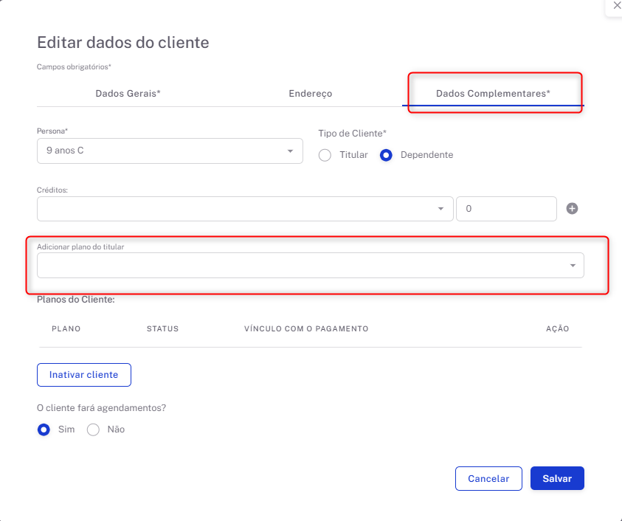Screen dimensions: 622x521
Task: Select Sim for client scheduling
Action: [44, 429]
